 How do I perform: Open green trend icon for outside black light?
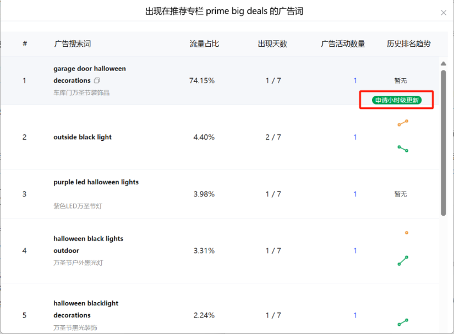click(403, 149)
